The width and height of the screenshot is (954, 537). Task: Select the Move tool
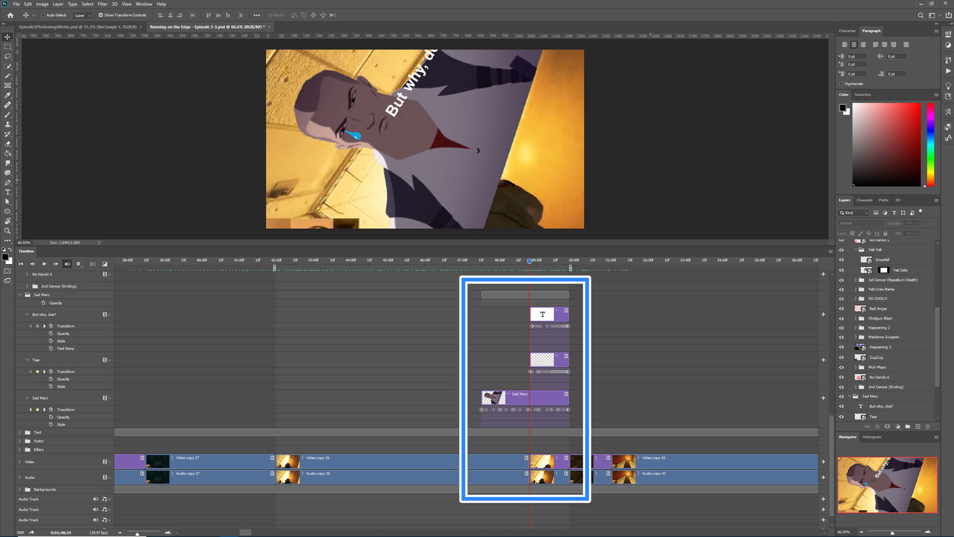click(x=8, y=37)
